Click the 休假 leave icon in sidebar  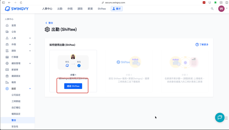(7, 44)
